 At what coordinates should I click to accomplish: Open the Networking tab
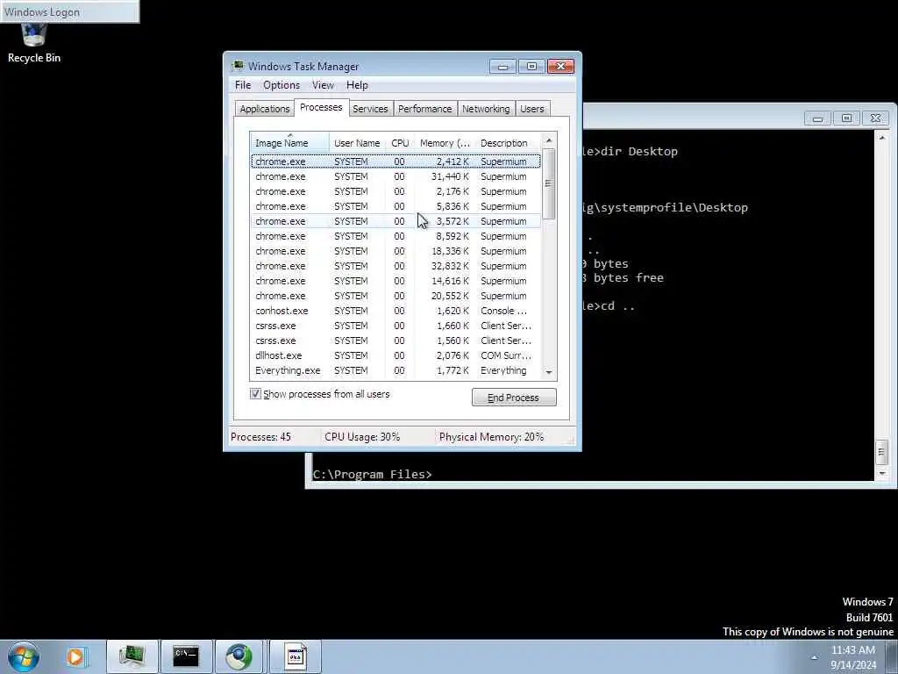tap(486, 109)
